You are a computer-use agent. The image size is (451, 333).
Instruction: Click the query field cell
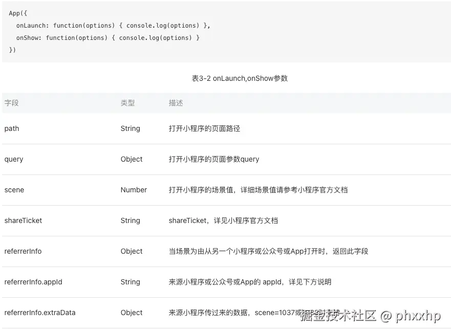coord(14,159)
